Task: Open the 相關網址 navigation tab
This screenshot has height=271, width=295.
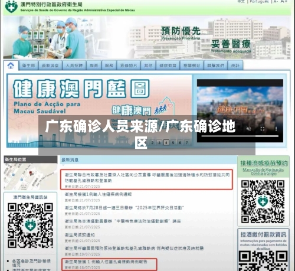Action: point(192,66)
